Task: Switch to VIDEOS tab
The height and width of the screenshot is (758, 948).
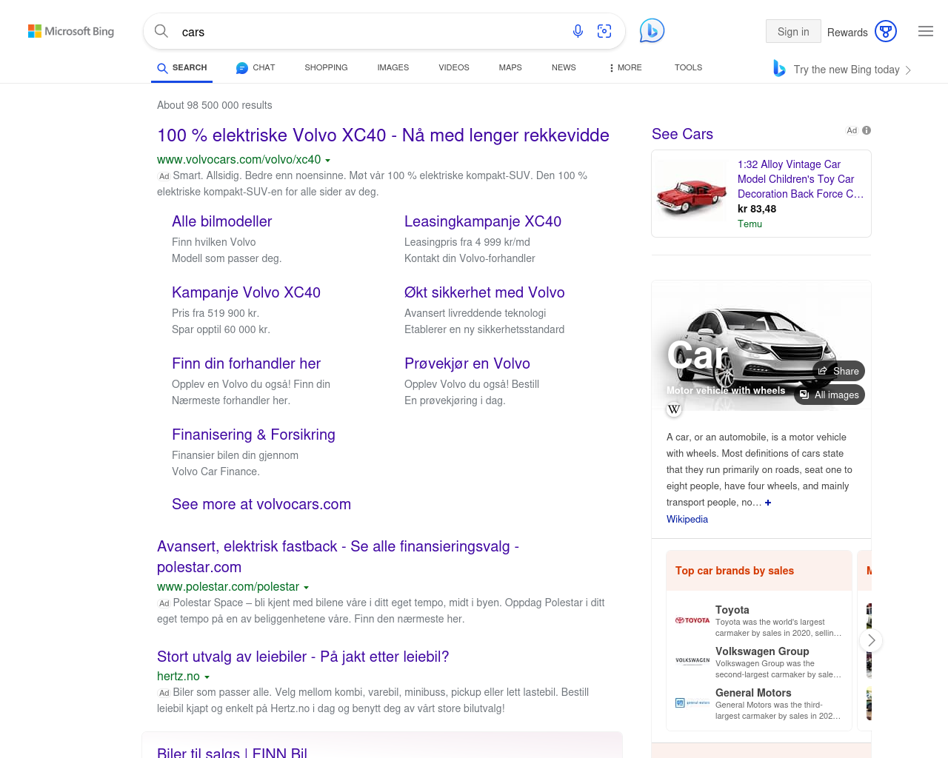Action: (x=454, y=67)
